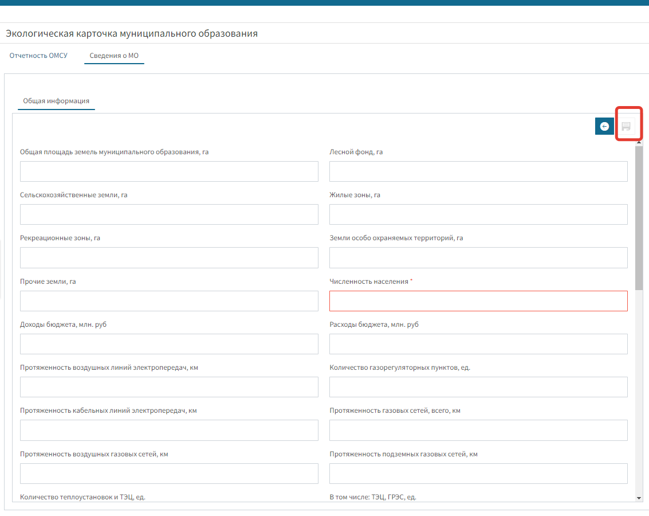
Task: Click the save diskette icon
Action: [626, 126]
